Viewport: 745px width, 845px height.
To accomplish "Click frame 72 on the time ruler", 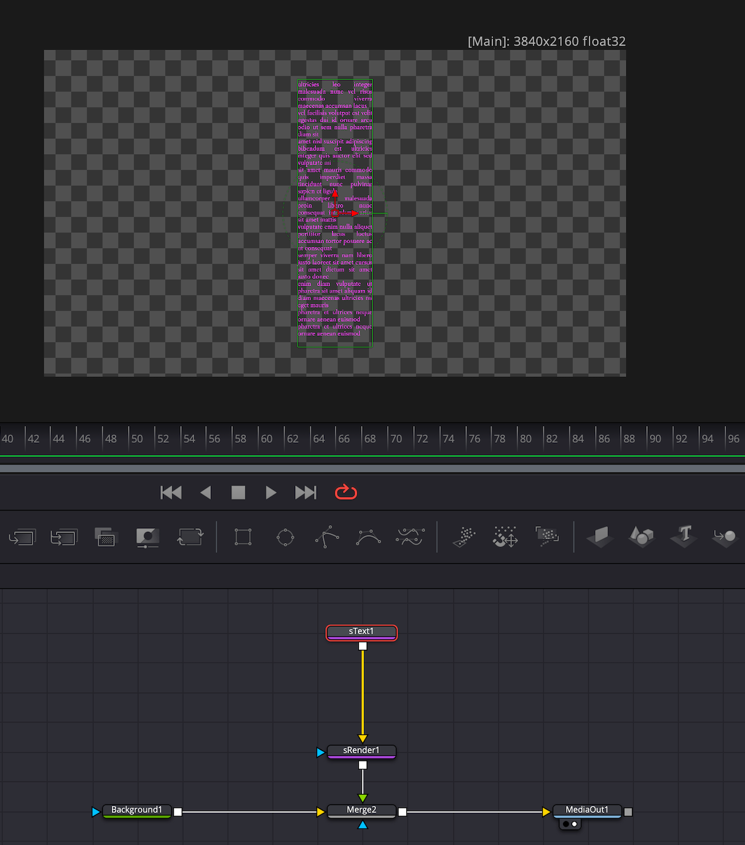I will coord(422,438).
